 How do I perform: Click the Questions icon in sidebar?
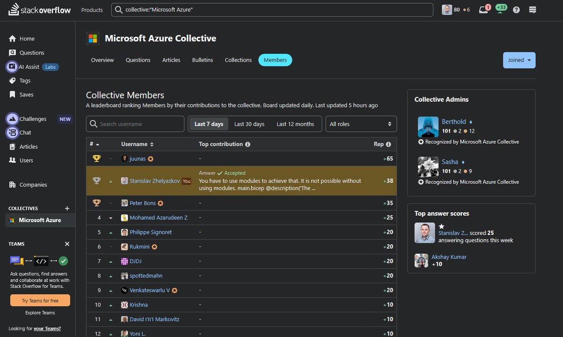pyautogui.click(x=13, y=52)
